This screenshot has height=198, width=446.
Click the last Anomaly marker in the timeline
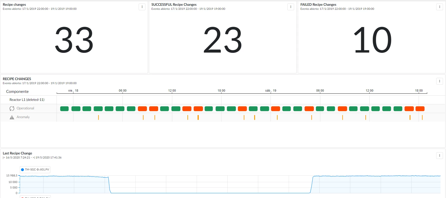422,117
